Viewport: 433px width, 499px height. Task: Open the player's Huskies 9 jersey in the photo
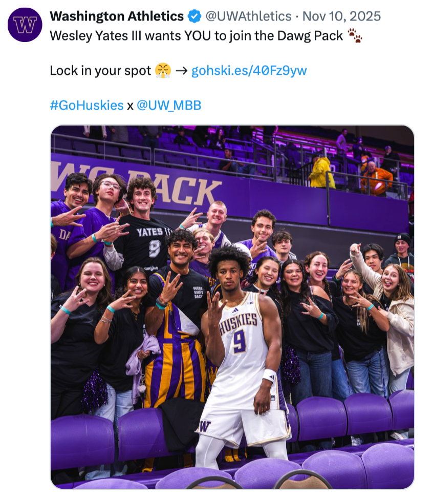click(241, 345)
